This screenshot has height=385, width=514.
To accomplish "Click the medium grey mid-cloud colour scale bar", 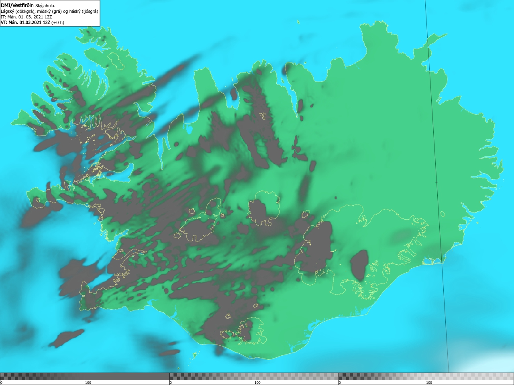I will click(x=254, y=377).
